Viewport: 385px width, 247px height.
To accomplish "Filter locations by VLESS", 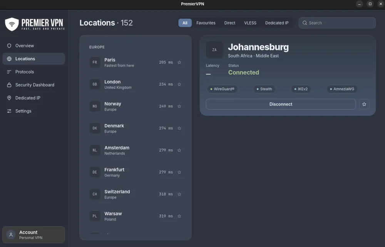I will [250, 23].
